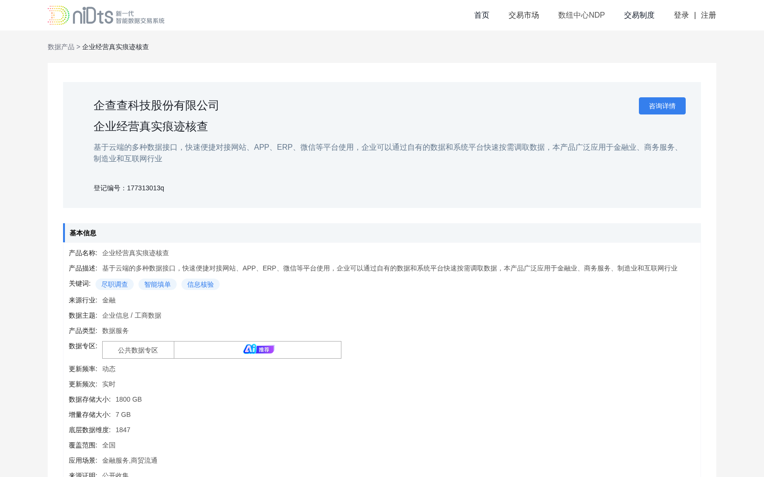Open the 交易制度 menu item
Image resolution: width=764 pixels, height=477 pixels.
pyautogui.click(x=639, y=15)
